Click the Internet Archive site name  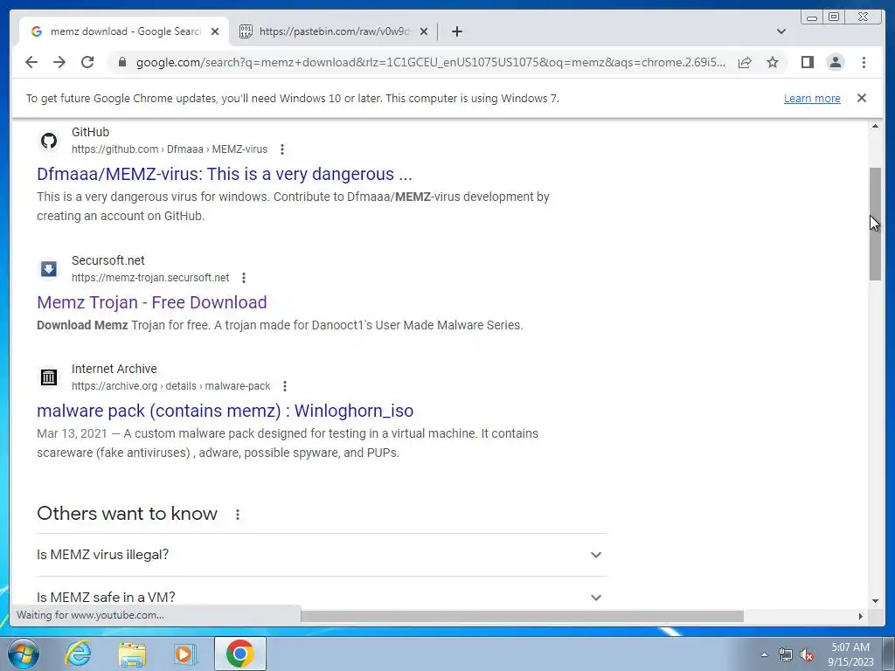pos(114,370)
